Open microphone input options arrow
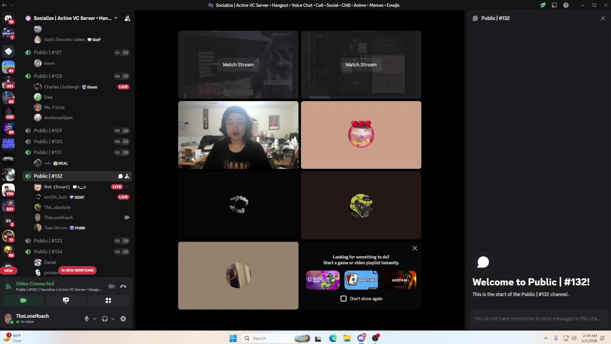 (x=95, y=319)
